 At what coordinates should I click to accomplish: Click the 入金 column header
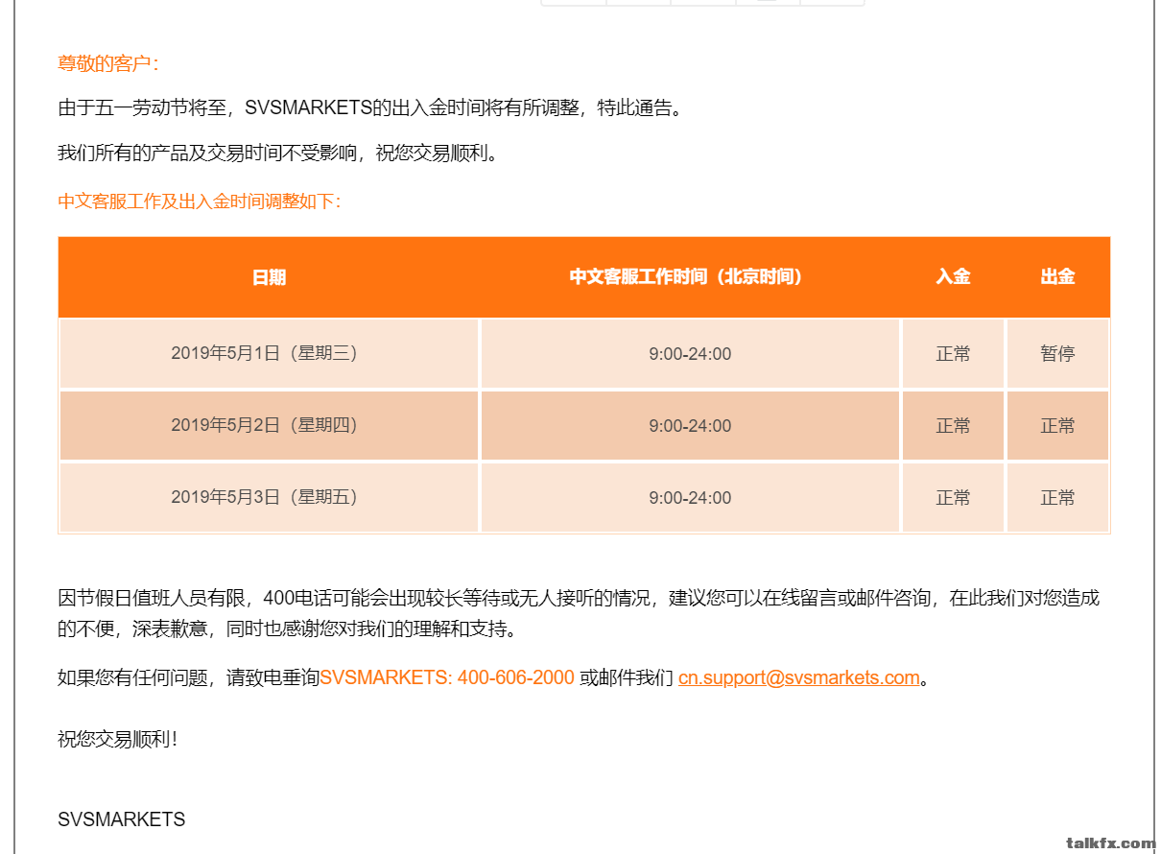click(x=953, y=277)
